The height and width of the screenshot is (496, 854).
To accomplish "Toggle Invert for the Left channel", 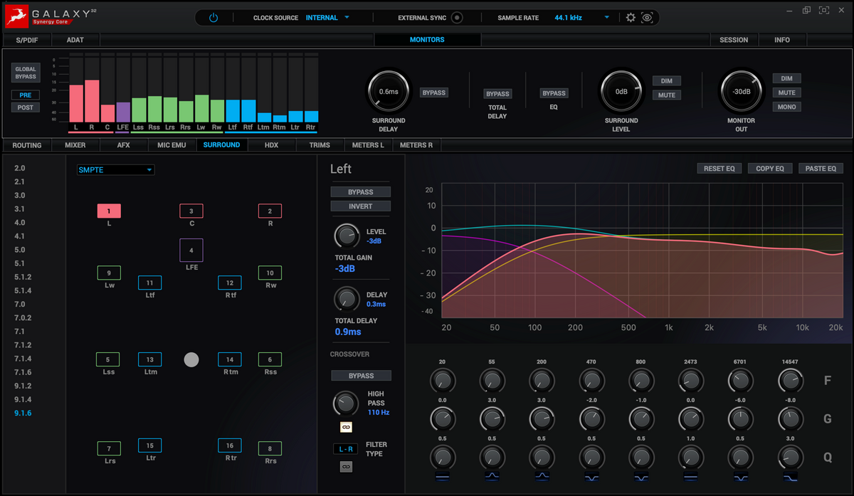I will pos(361,206).
